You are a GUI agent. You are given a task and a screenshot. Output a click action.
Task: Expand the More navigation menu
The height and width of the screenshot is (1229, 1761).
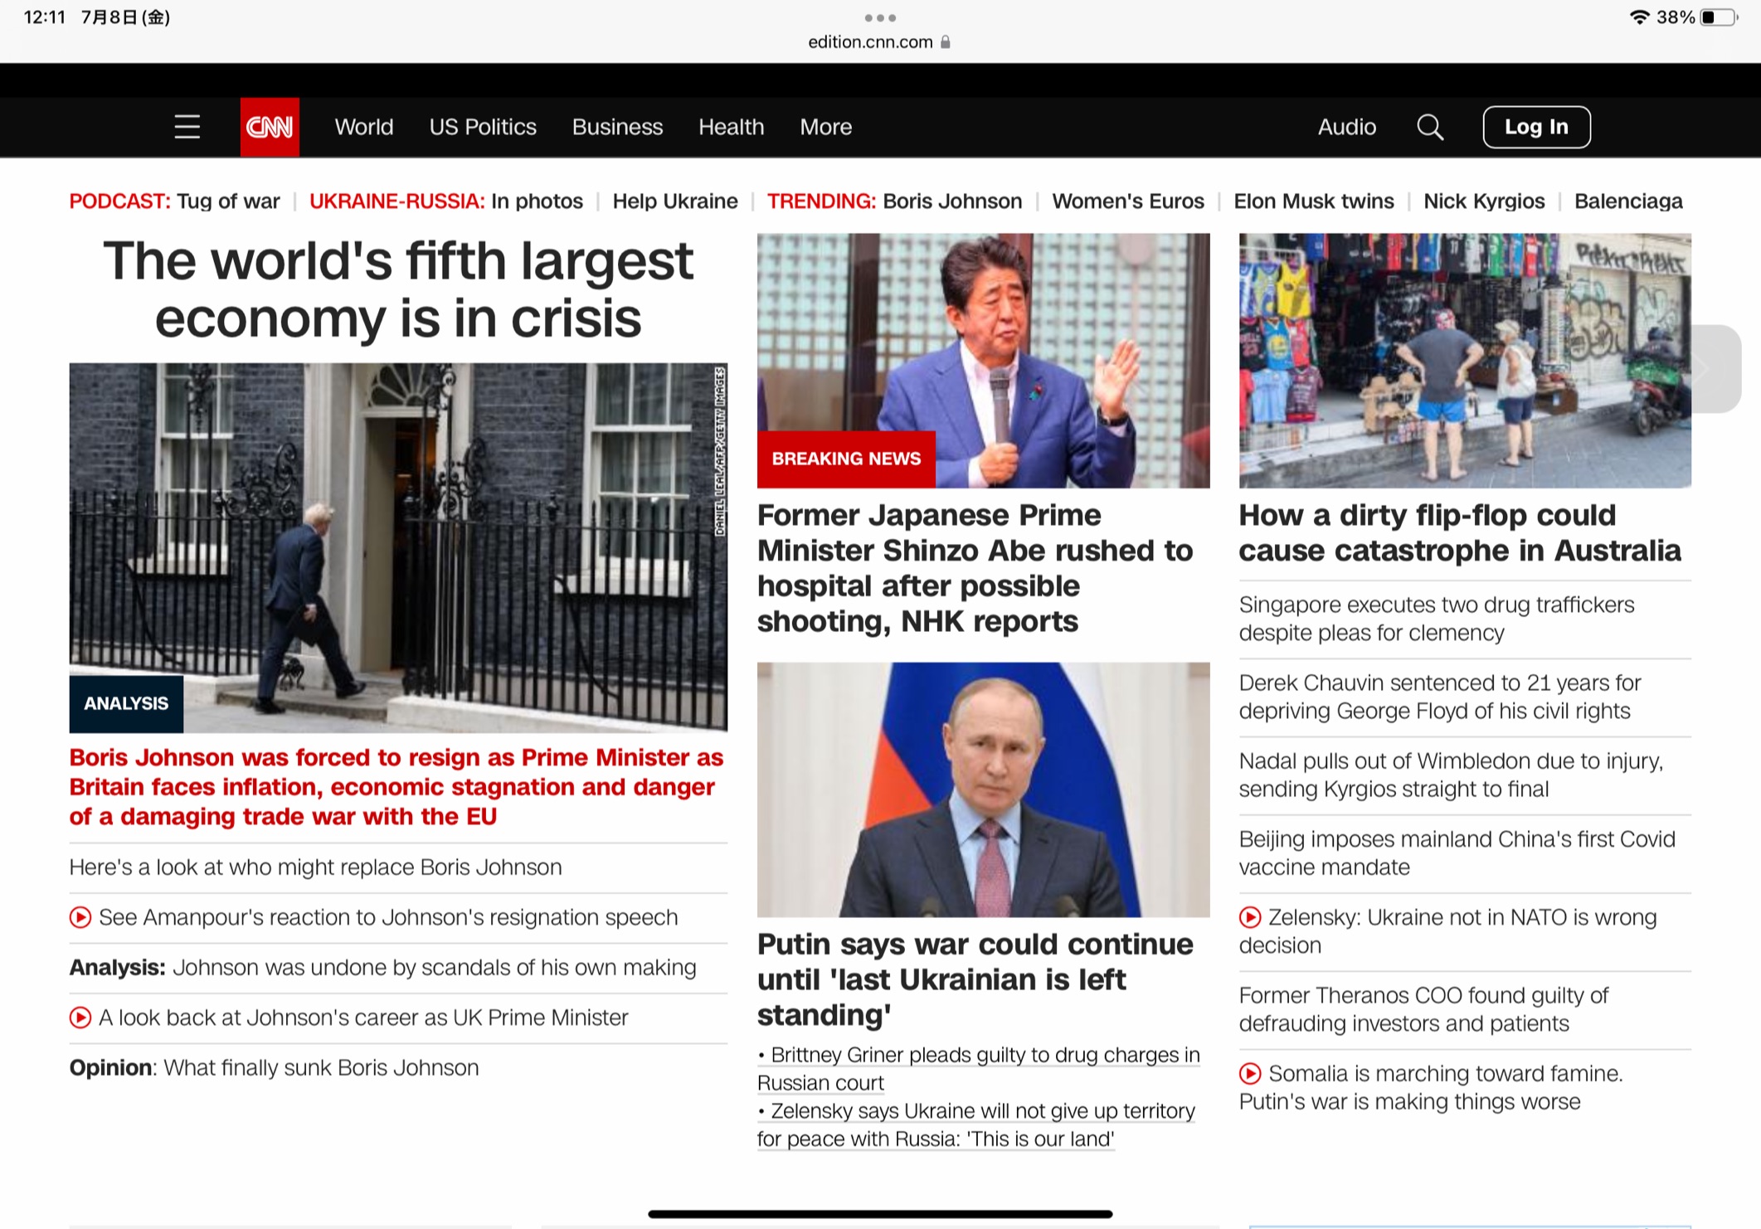point(825,127)
